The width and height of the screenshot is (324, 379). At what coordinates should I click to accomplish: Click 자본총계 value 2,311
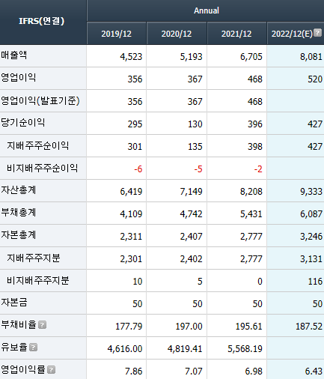point(131,237)
